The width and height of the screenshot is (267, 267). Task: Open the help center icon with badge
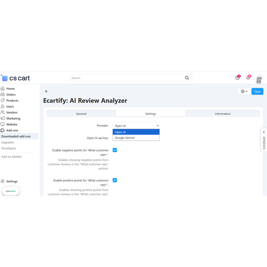(237, 78)
